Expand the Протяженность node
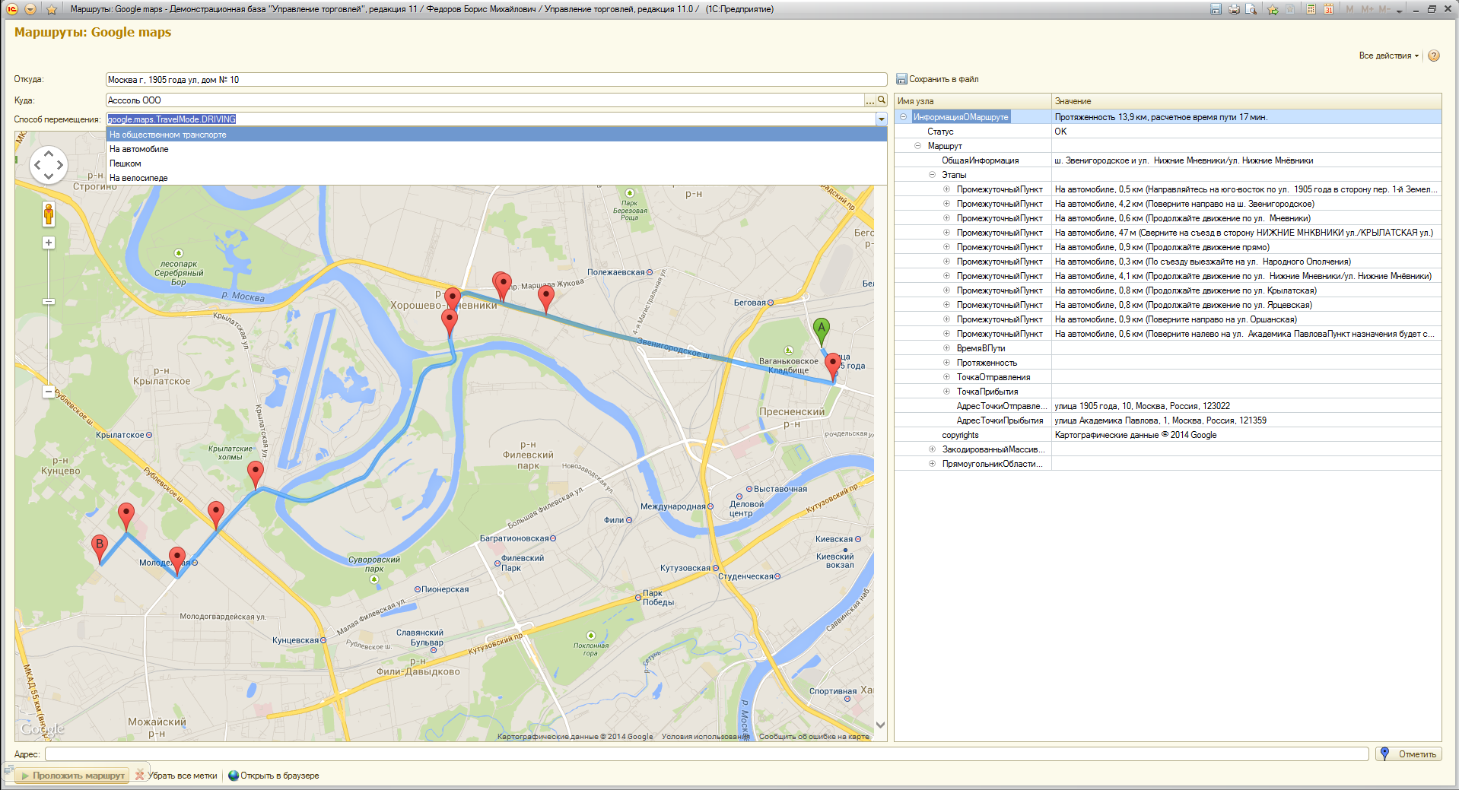The height and width of the screenshot is (790, 1459). [x=946, y=363]
